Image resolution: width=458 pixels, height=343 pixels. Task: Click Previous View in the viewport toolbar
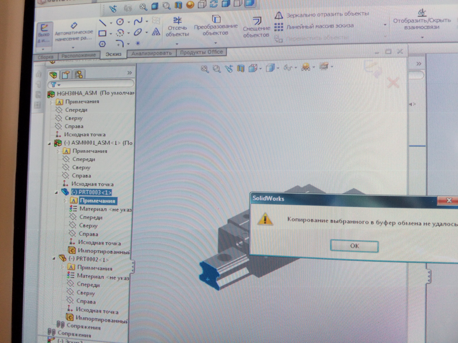[x=229, y=69]
